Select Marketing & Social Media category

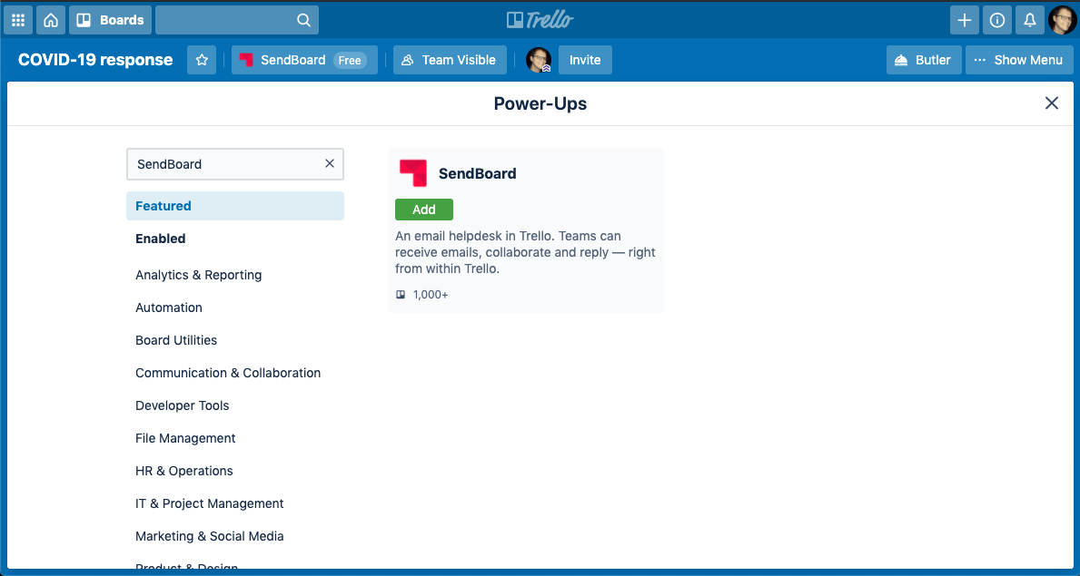click(210, 536)
